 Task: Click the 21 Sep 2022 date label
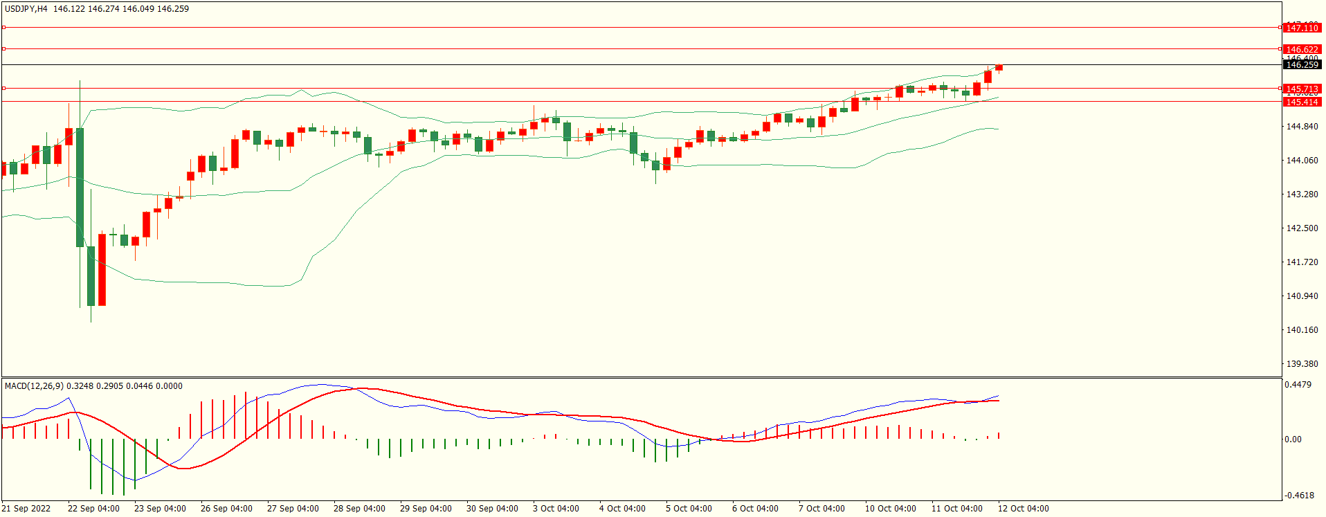[26, 509]
